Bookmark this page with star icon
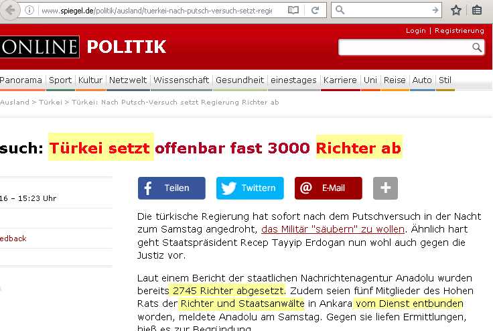493x331 pixels. click(x=456, y=11)
